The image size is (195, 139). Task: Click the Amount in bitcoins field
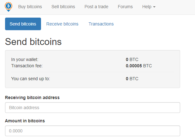[92, 131]
